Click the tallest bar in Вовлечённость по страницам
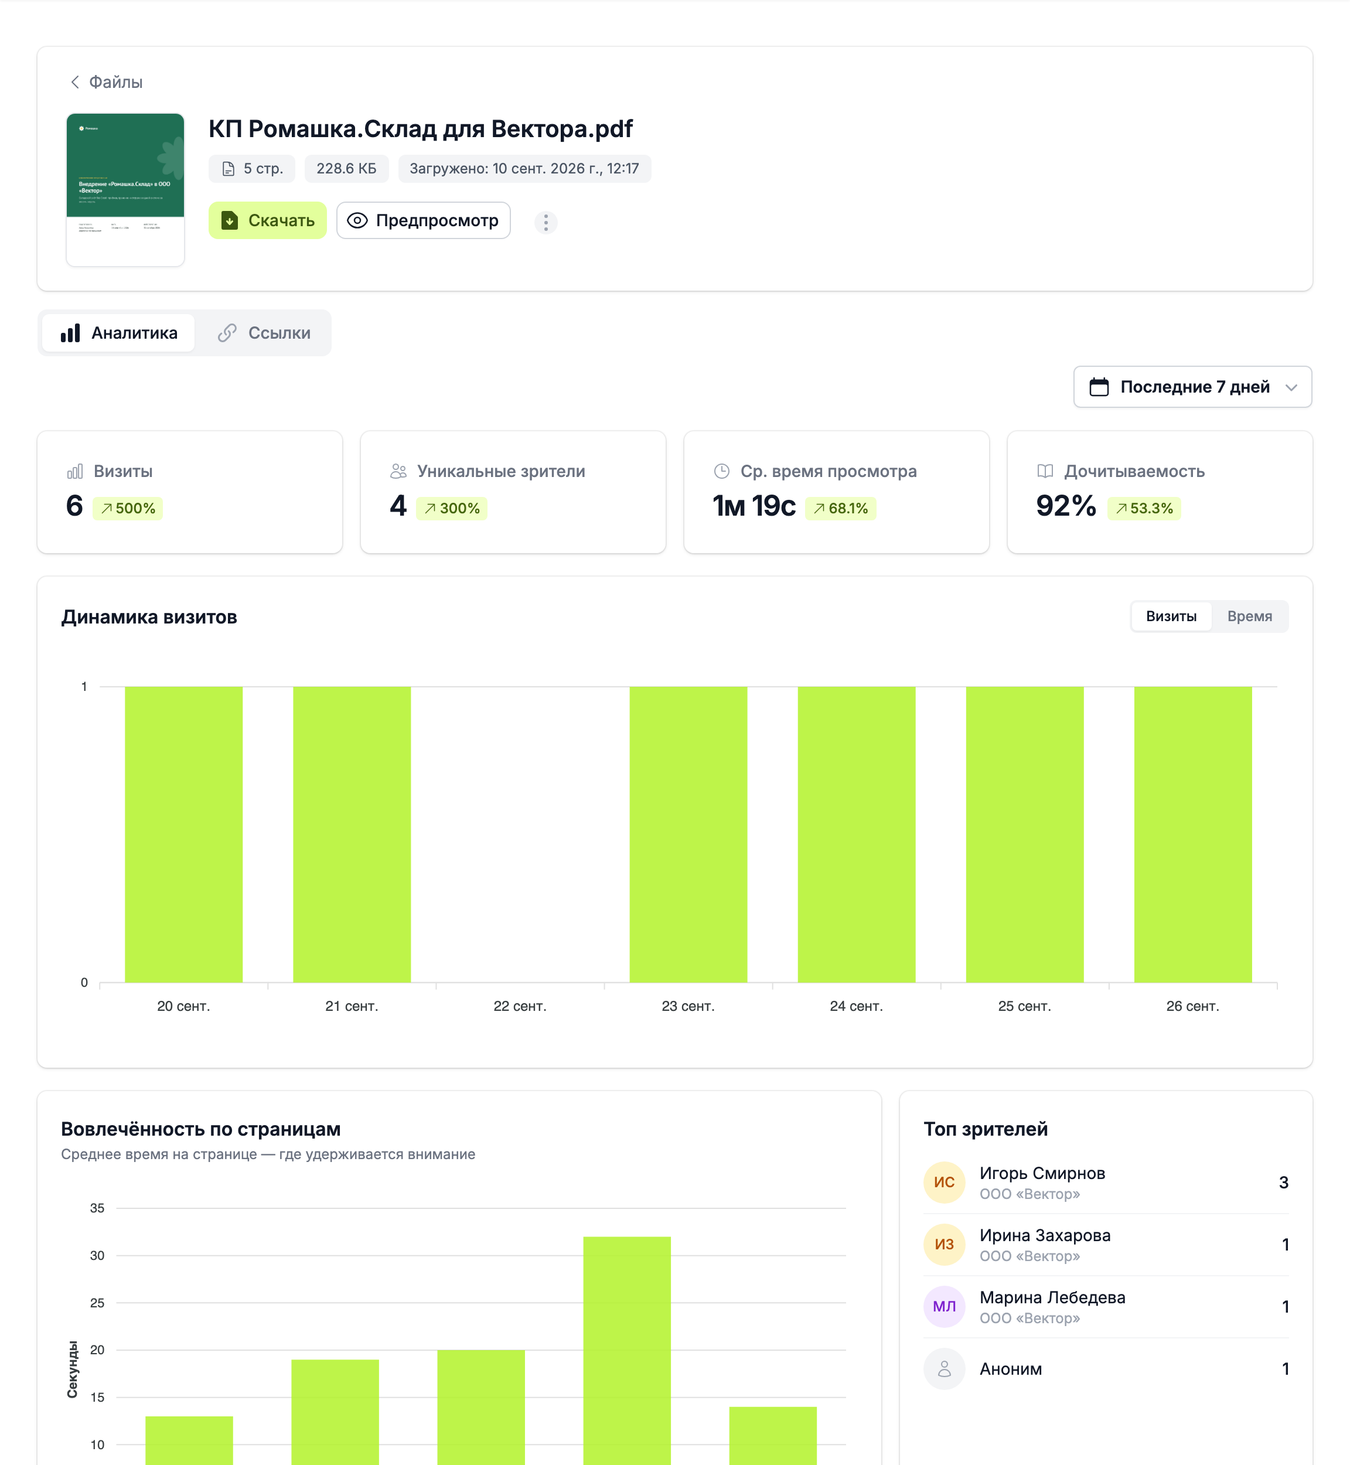Screen dimensions: 1350x1465 click(627, 1350)
